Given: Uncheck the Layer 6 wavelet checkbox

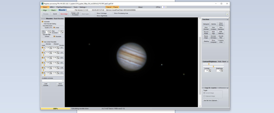Looking at the screenshot, I should 43,73.
